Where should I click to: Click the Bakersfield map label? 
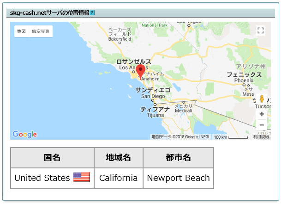pyautogui.click(x=120, y=39)
